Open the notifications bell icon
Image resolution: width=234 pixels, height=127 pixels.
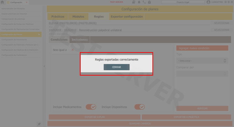click(139, 2)
